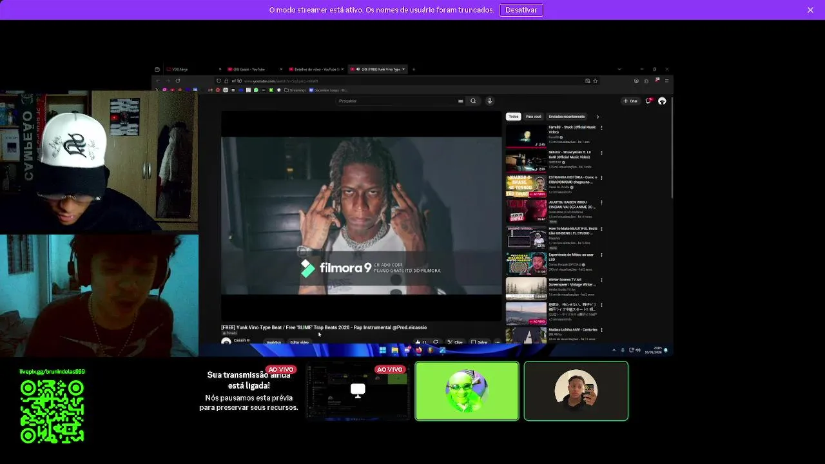The width and height of the screenshot is (825, 464).
Task: Open options for Experiência de Mítico video
Action: (601, 255)
